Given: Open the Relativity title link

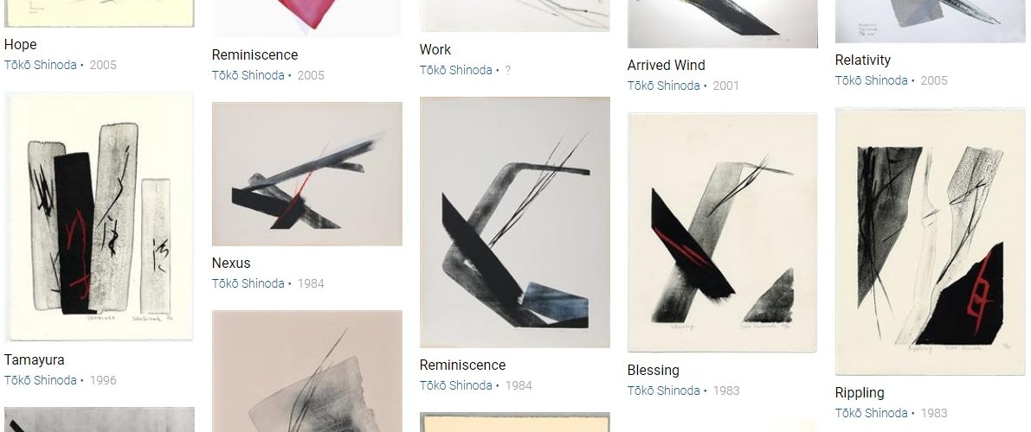Looking at the screenshot, I should click(863, 60).
